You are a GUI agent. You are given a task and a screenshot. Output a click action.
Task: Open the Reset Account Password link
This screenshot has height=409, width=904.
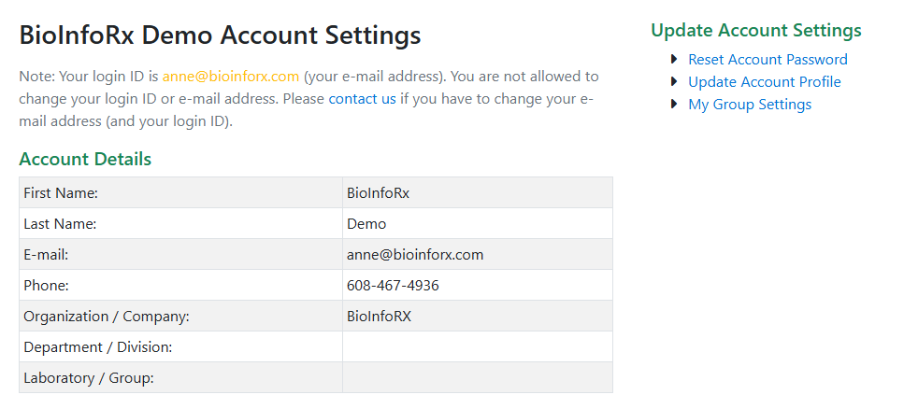click(768, 60)
